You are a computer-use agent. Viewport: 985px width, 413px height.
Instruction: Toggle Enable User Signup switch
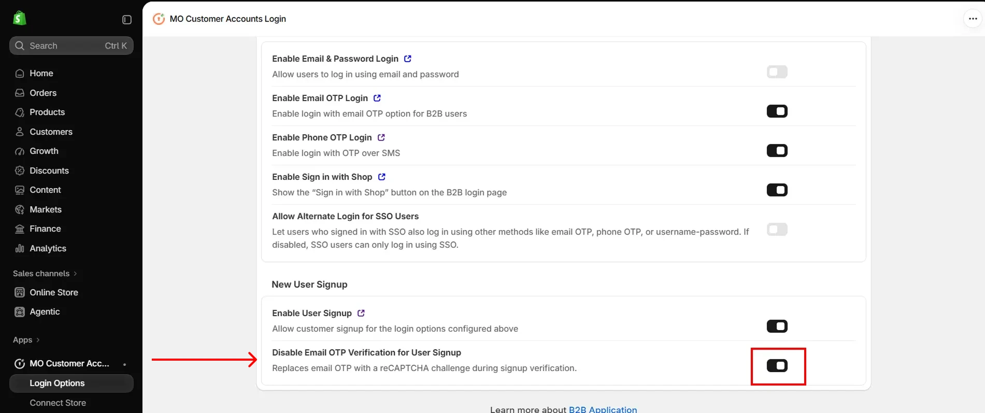[777, 326]
